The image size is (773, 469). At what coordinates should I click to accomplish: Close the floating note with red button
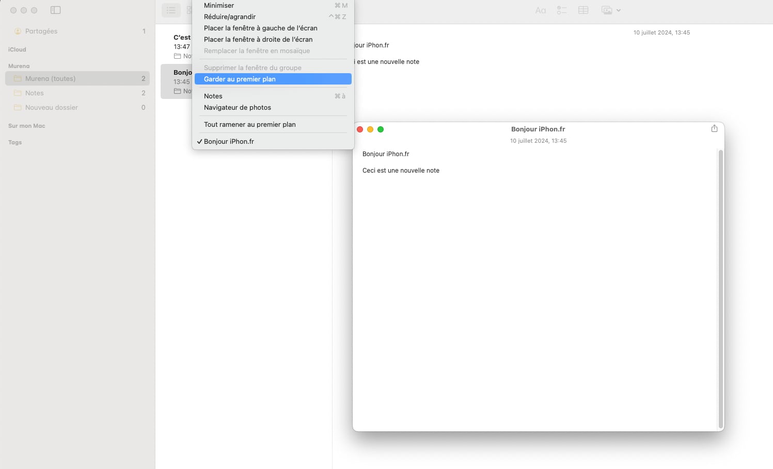pos(360,129)
